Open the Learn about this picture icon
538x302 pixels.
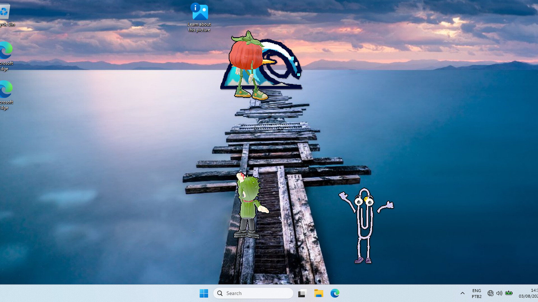(x=199, y=17)
